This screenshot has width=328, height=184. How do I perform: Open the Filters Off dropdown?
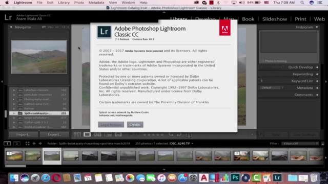pyautogui.click(x=300, y=144)
